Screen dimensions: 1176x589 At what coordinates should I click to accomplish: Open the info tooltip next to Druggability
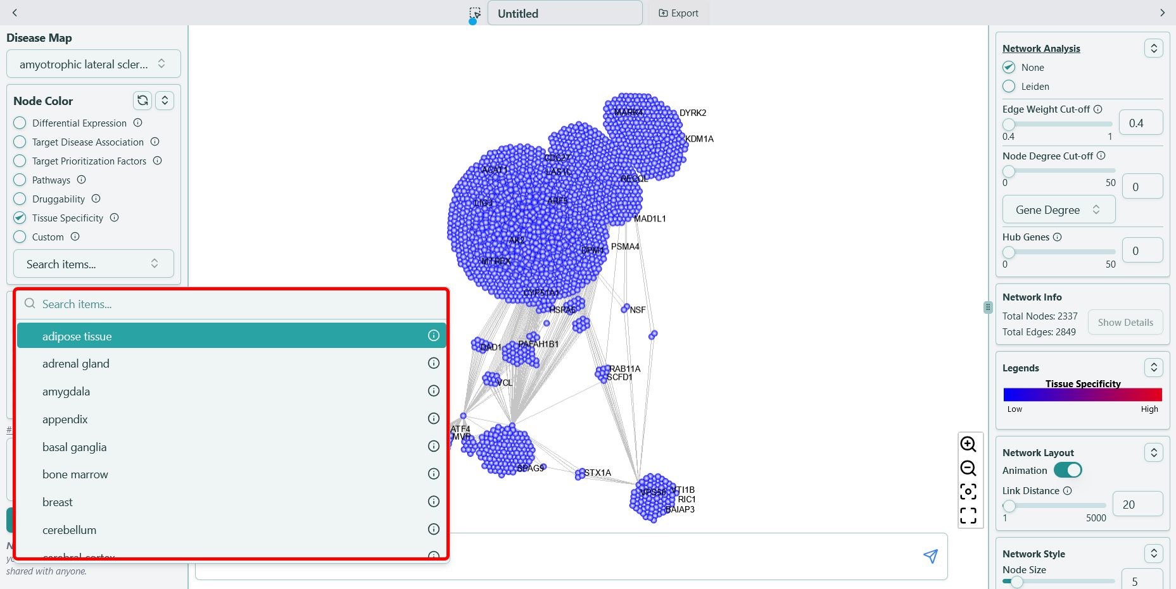point(96,199)
